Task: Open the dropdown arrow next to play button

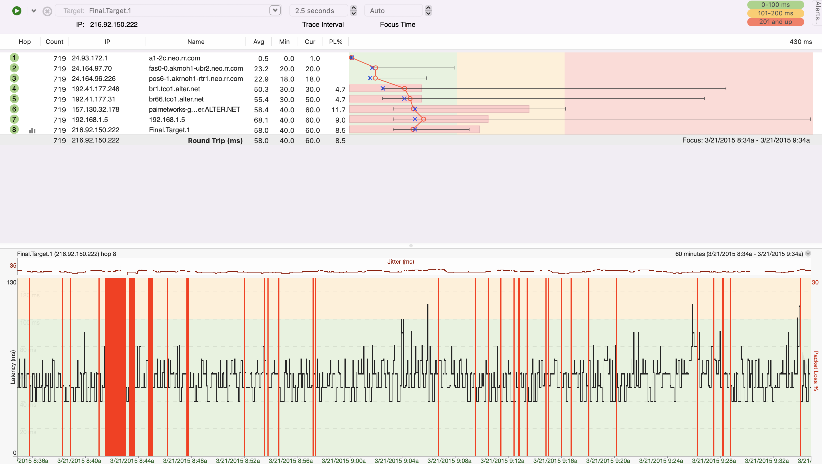Action: click(33, 11)
